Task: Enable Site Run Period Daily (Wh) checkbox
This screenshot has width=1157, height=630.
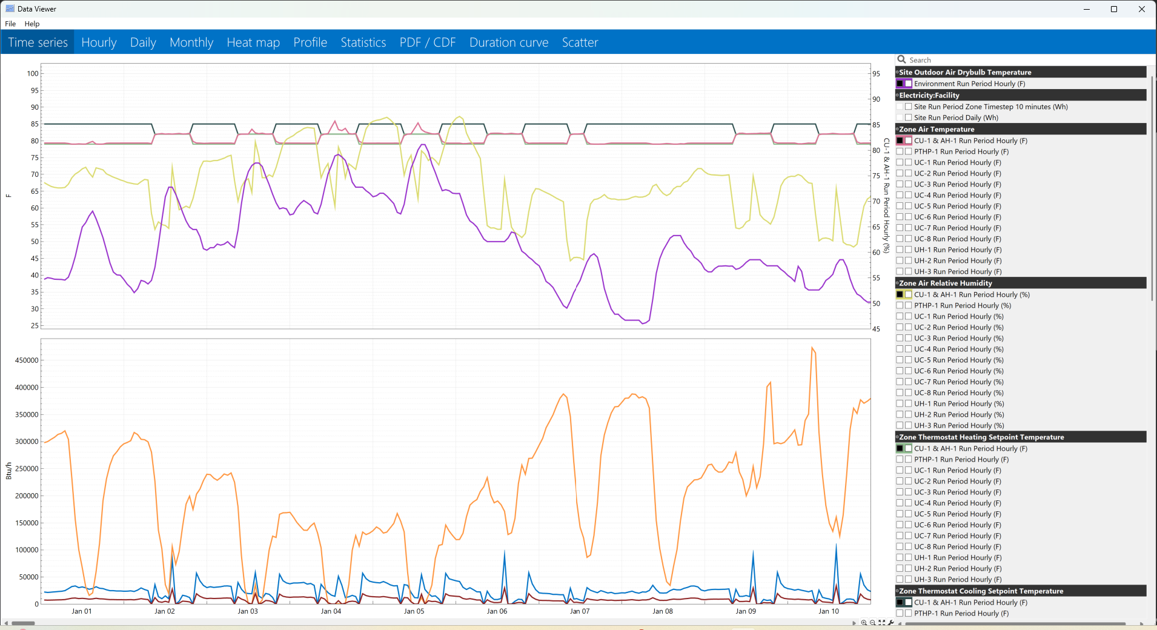Action: 908,118
